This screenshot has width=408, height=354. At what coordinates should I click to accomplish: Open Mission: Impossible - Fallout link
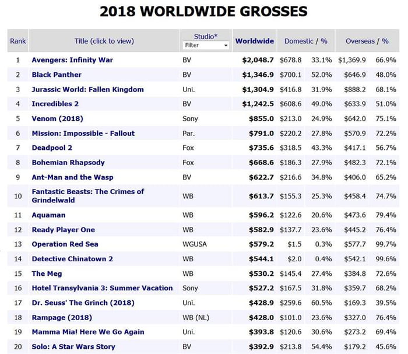[x=83, y=134]
